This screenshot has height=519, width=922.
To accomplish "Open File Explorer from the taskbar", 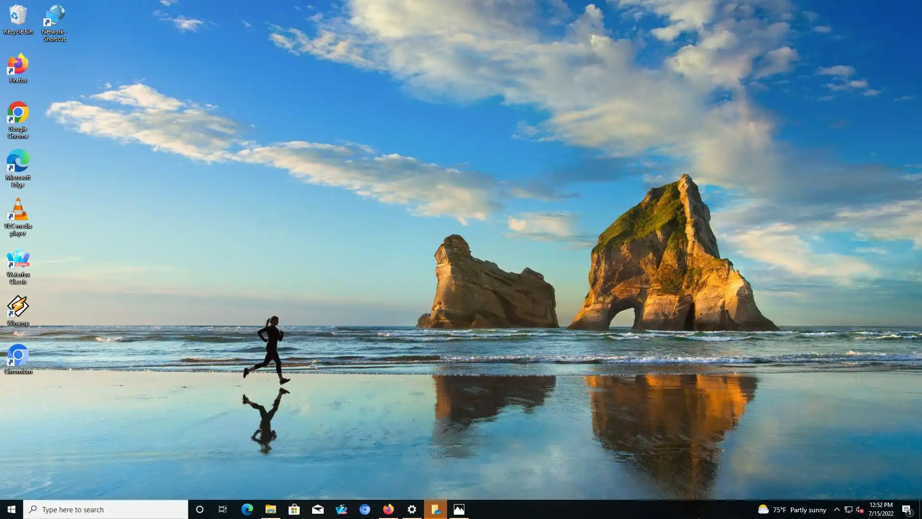I will coord(270,509).
